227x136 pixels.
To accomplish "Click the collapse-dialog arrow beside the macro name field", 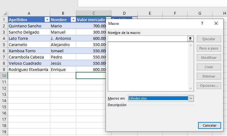I will pyautogui.click(x=190, y=39).
